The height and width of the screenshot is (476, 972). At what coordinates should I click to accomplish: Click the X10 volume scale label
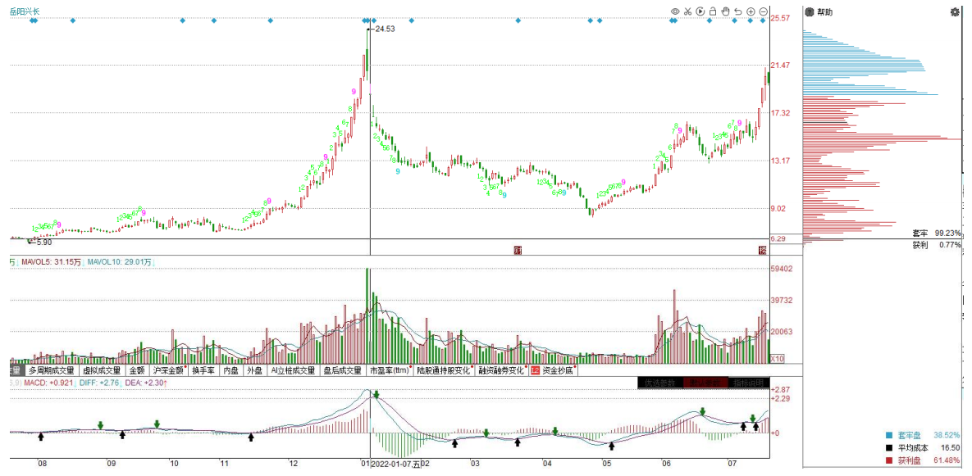[776, 359]
